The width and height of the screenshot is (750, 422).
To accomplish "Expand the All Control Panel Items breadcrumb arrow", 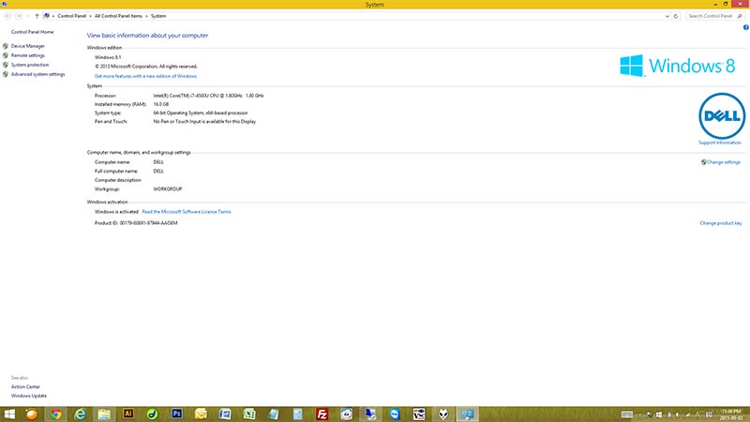I will (147, 16).
